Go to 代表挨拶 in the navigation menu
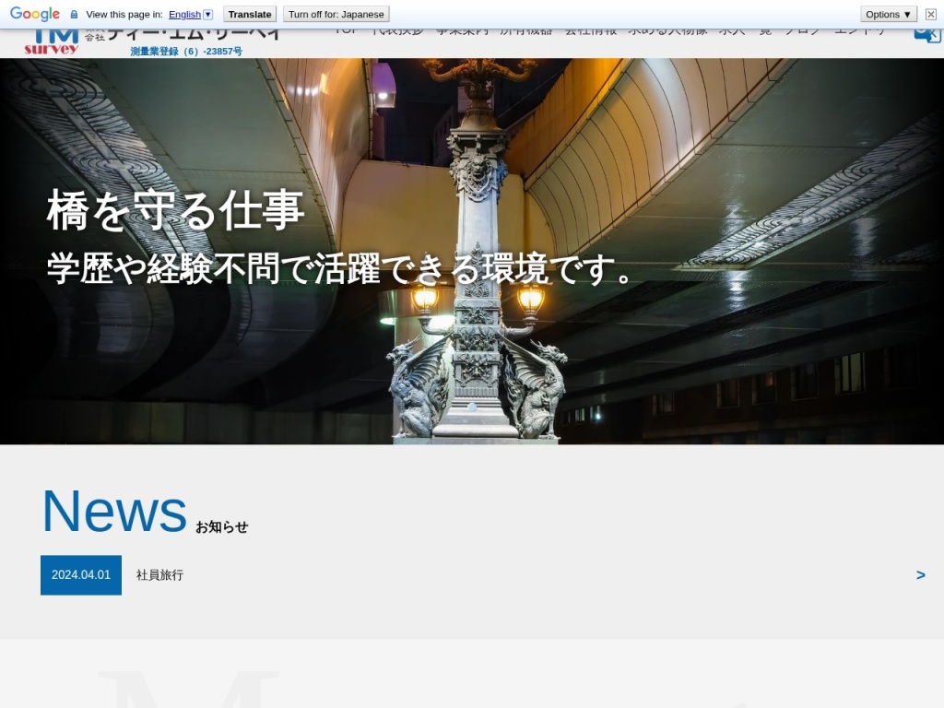Viewport: 944px width, 708px height. (397, 32)
